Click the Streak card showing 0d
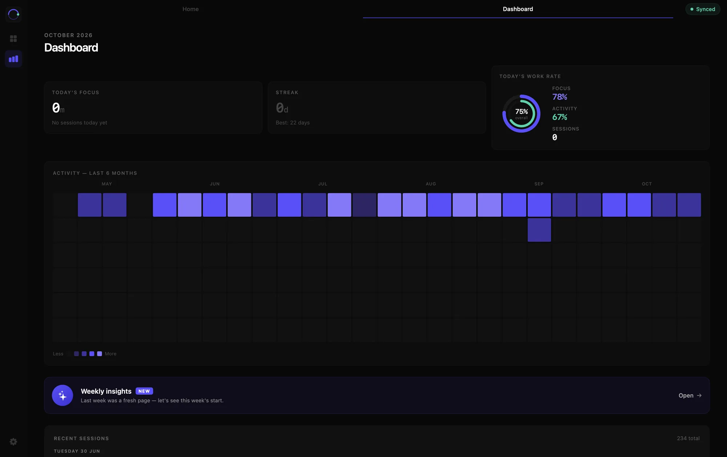Image resolution: width=727 pixels, height=457 pixels. pos(377,108)
